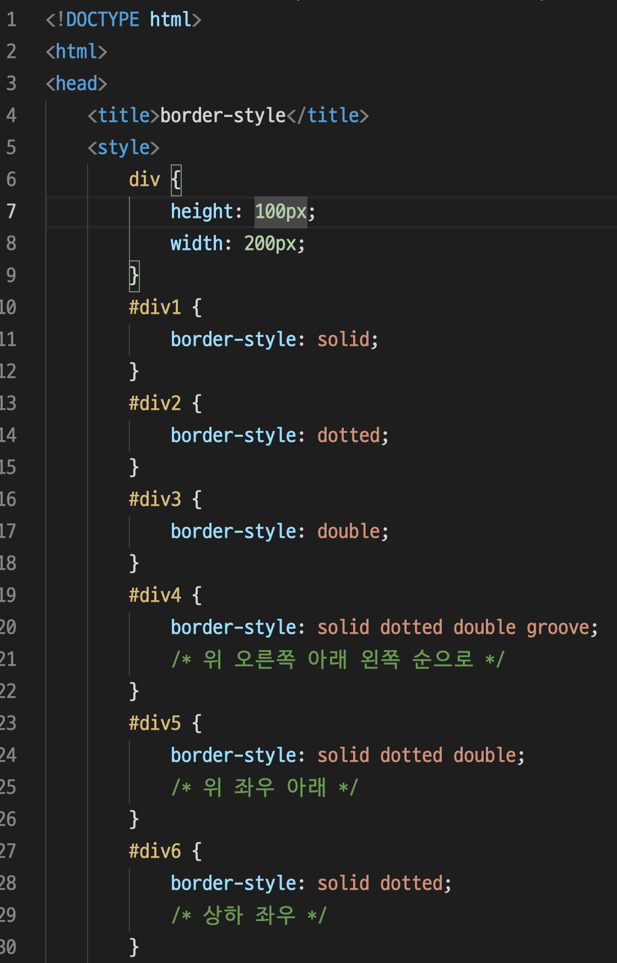The image size is (617, 963).
Task: Click the #div2 selector
Action: (155, 404)
